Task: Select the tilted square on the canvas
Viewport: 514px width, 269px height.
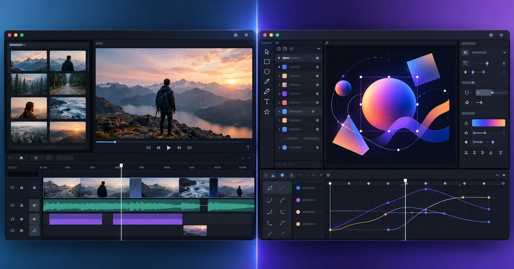Action: coord(423,70)
